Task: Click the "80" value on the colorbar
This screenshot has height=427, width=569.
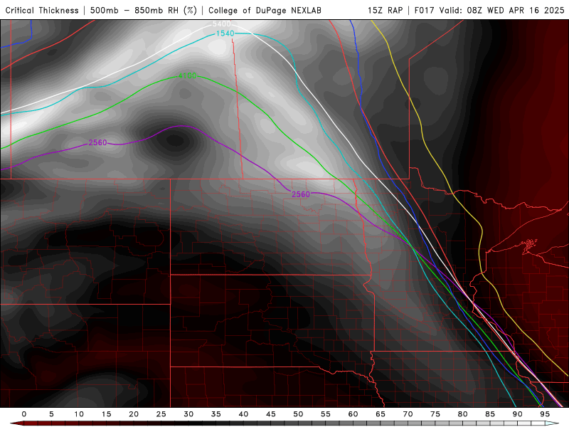Action: click(463, 414)
